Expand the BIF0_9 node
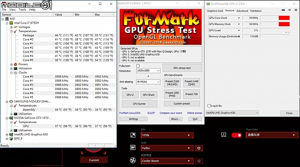This screenshot has height=167, width=300. tap(7, 139)
